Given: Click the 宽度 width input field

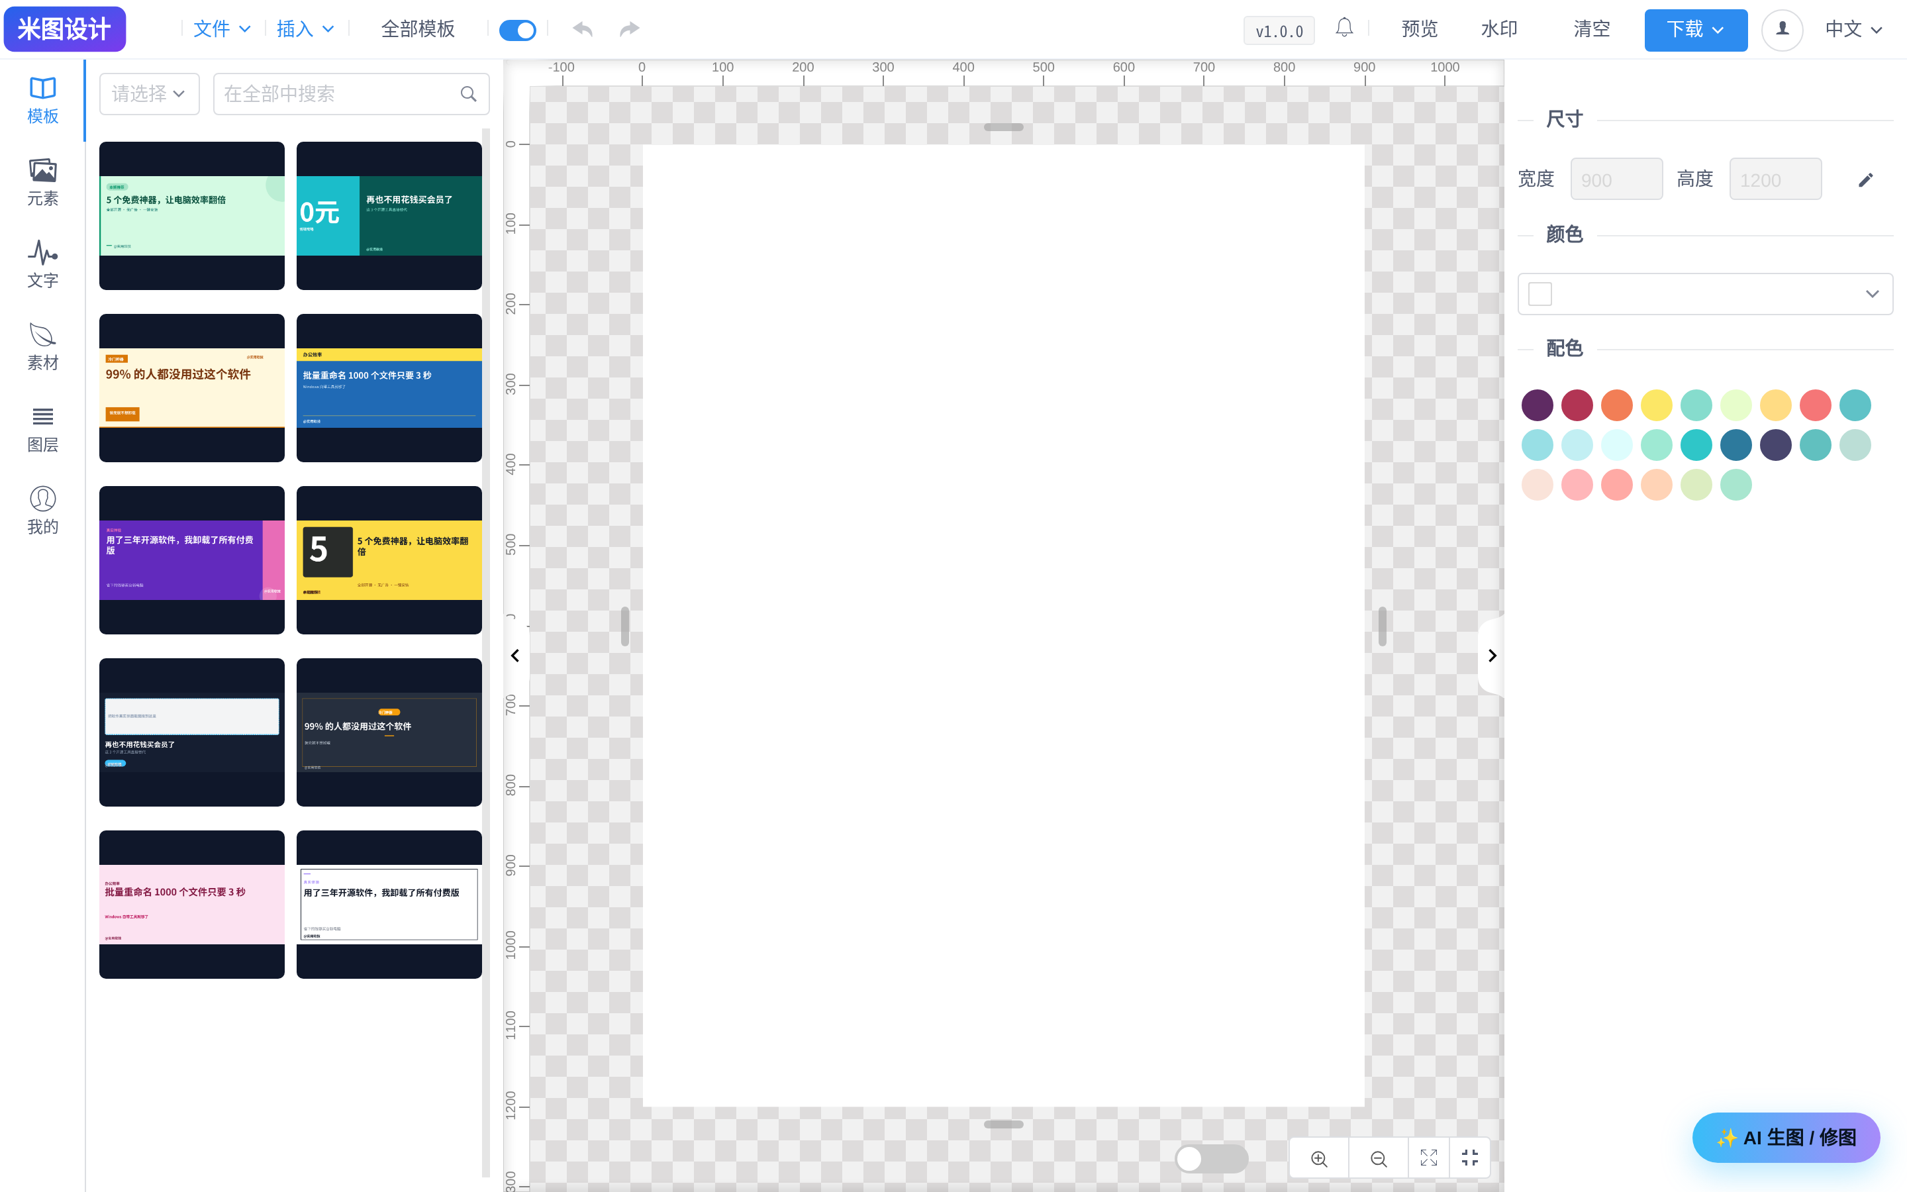Looking at the screenshot, I should (x=1616, y=179).
